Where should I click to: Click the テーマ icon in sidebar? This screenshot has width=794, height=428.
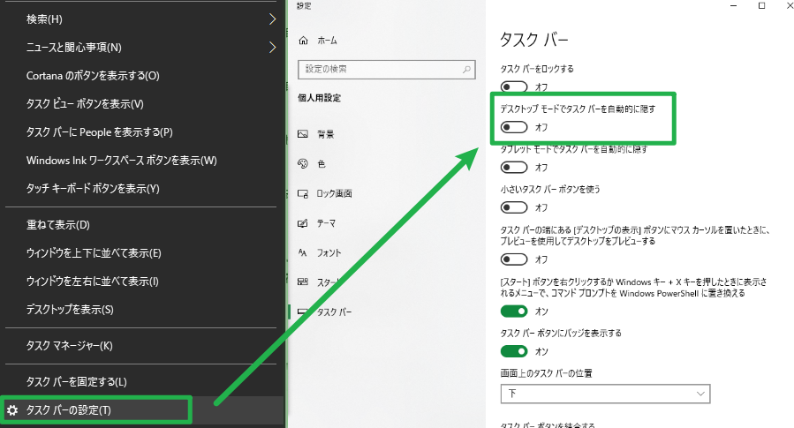[x=303, y=223]
